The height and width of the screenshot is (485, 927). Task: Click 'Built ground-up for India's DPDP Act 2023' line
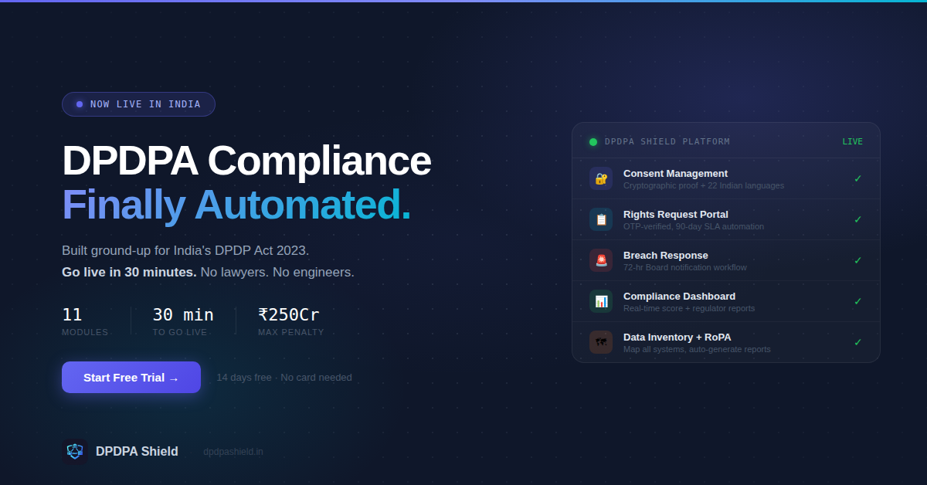coord(185,251)
